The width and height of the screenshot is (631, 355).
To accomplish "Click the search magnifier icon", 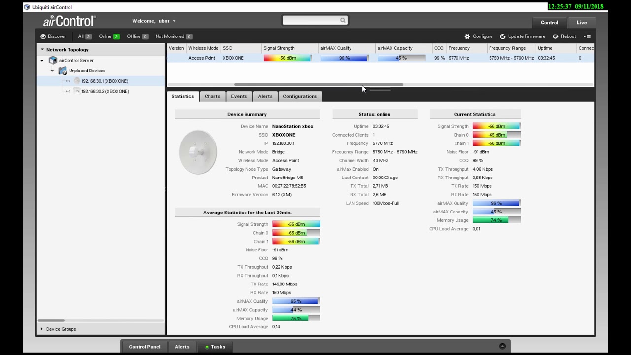I will pyautogui.click(x=343, y=20).
